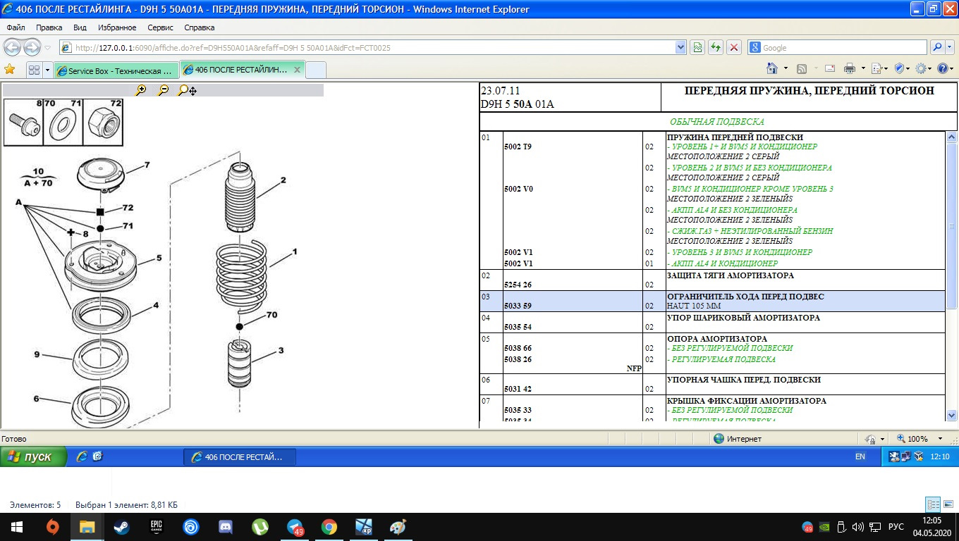Click the RSS feeds icon
The height and width of the screenshot is (541, 959).
(802, 69)
